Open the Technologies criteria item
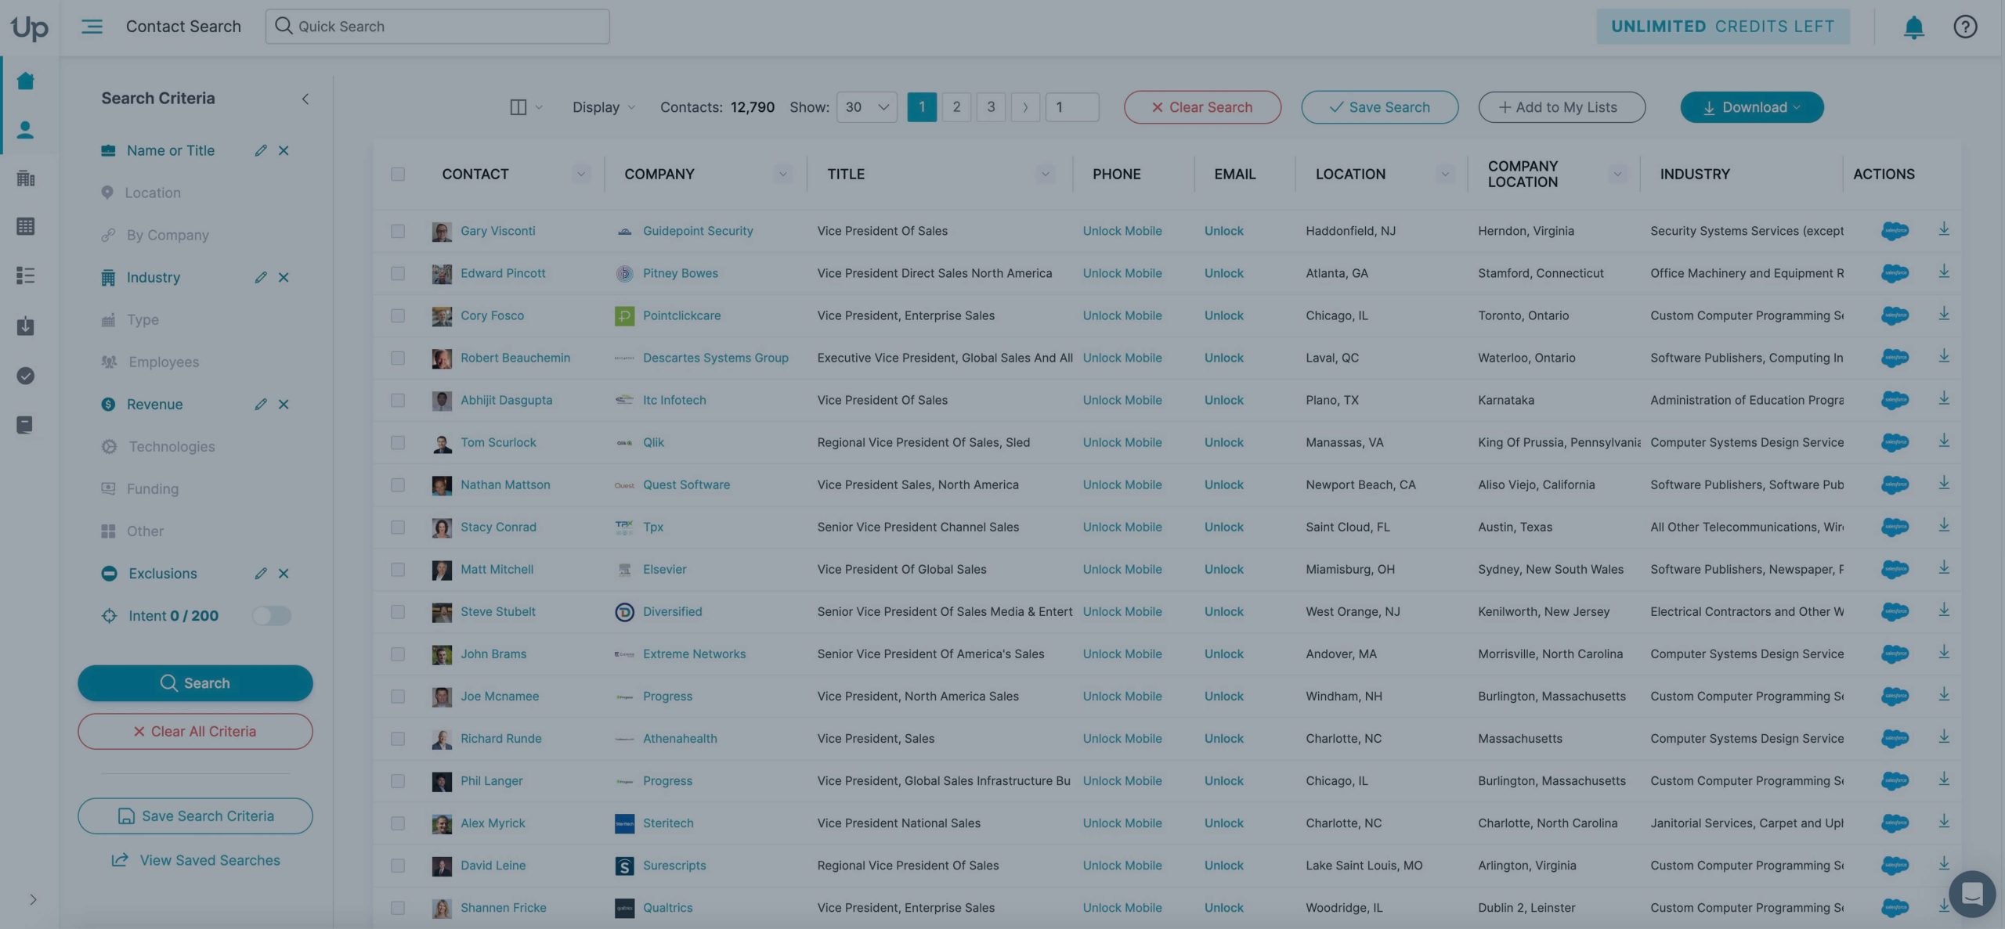The height and width of the screenshot is (929, 2005). coord(172,447)
